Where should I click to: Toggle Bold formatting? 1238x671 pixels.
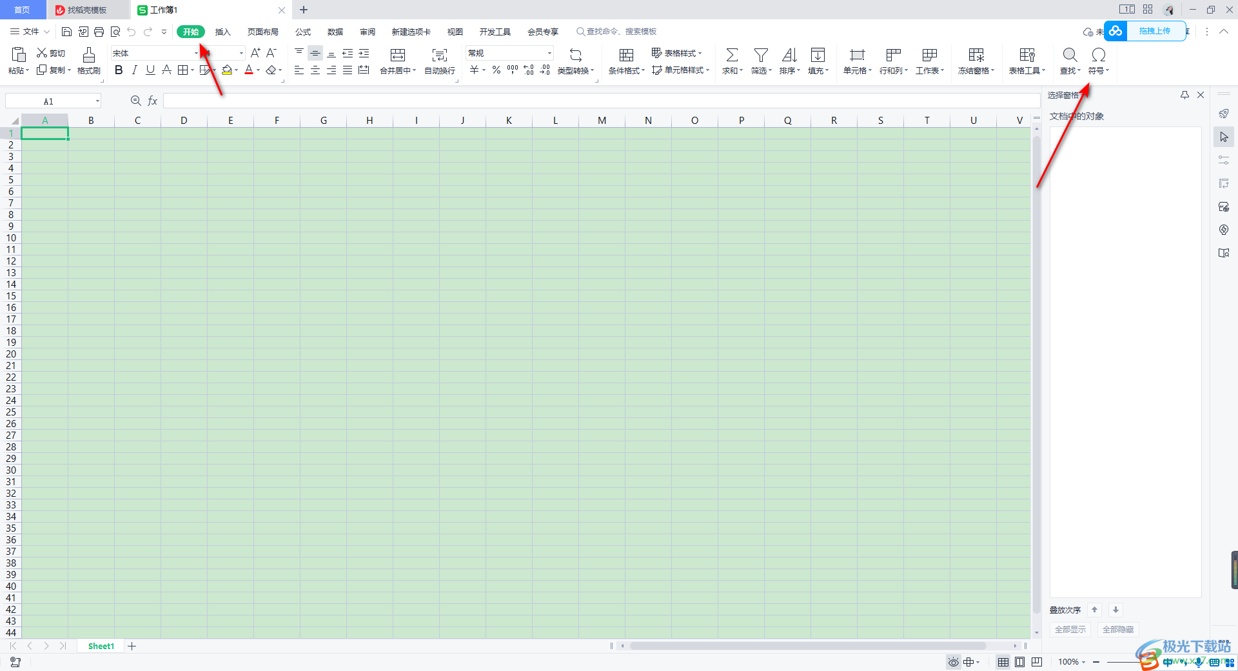pyautogui.click(x=119, y=70)
